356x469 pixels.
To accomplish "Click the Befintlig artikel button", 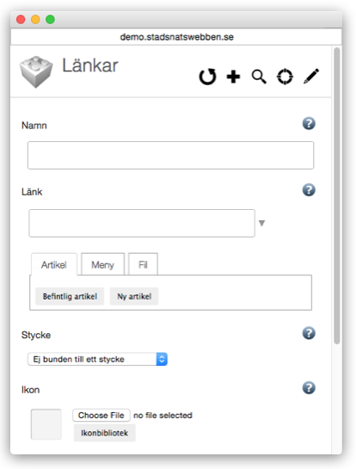I will click(70, 296).
